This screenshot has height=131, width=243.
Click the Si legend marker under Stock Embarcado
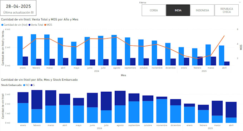pyautogui.click(x=31, y=85)
